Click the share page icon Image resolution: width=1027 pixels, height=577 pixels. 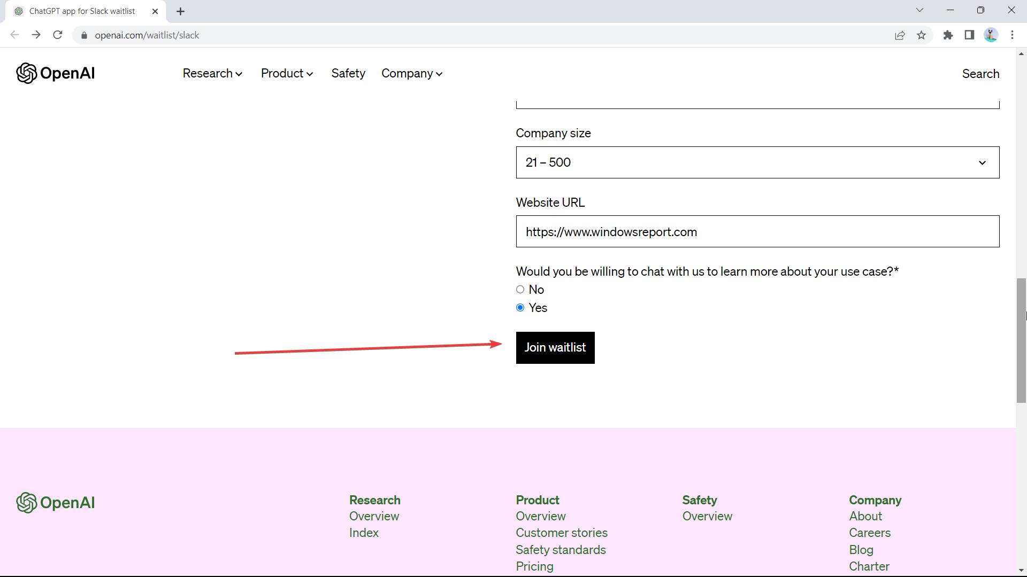(900, 35)
